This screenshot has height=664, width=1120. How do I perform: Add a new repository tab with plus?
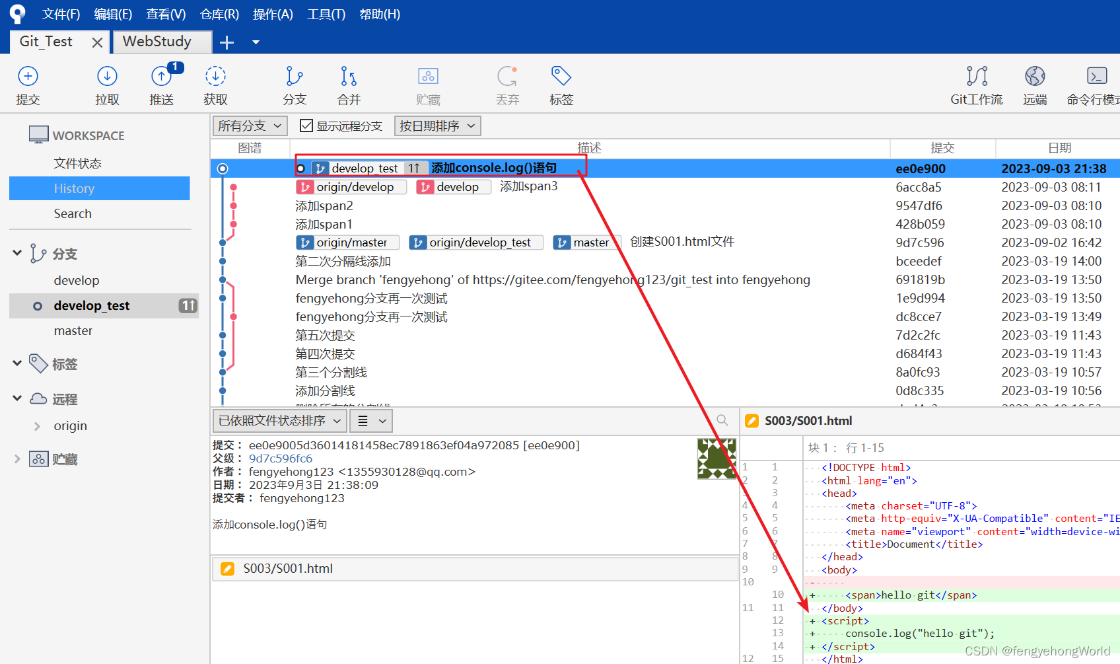[x=227, y=42]
